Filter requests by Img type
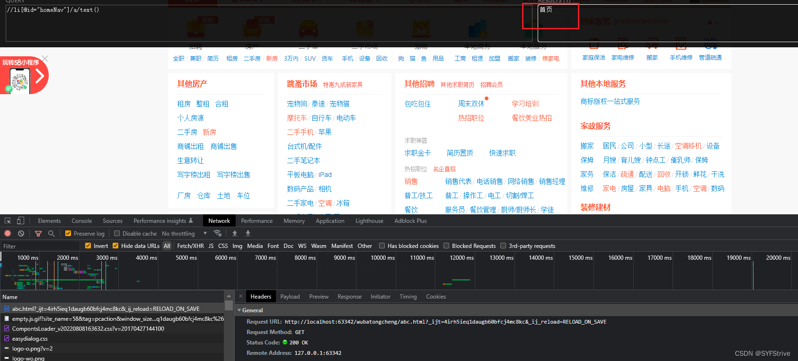The image size is (798, 361). click(237, 246)
